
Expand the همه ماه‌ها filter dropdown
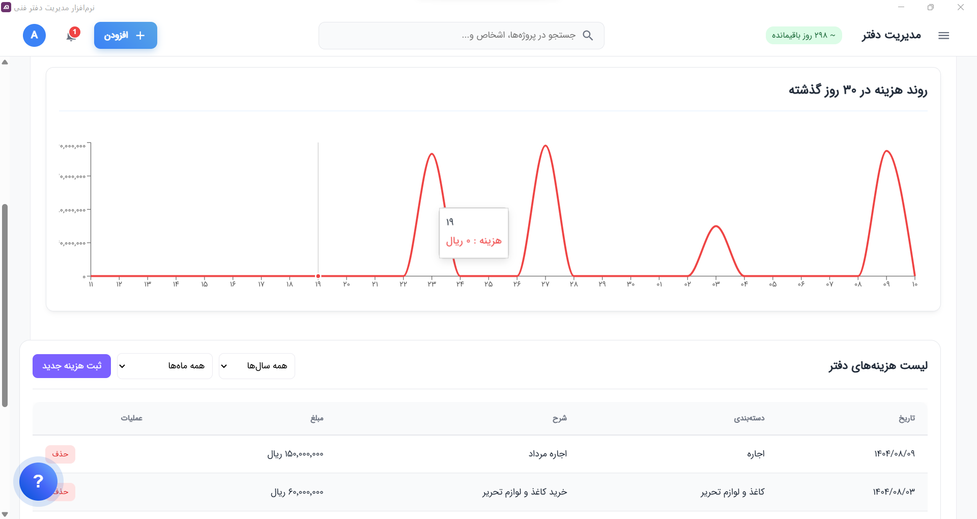click(x=165, y=366)
